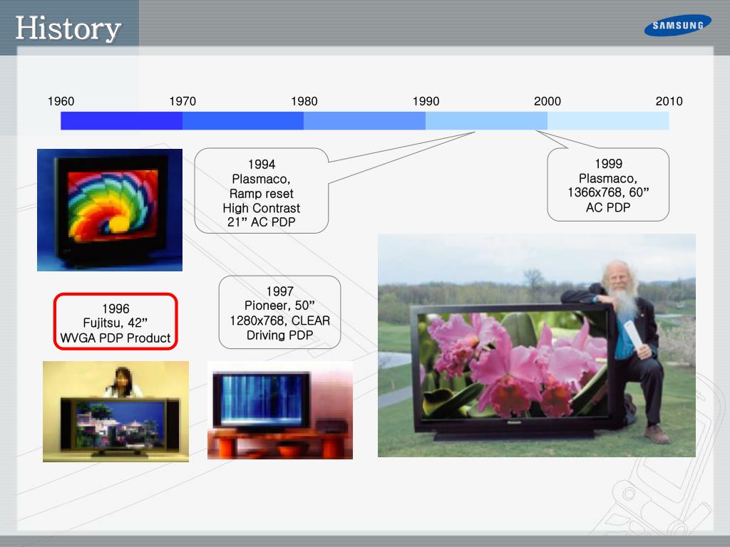Image resolution: width=730 pixels, height=547 pixels.
Task: Click the Samsung logo
Action: (x=677, y=25)
